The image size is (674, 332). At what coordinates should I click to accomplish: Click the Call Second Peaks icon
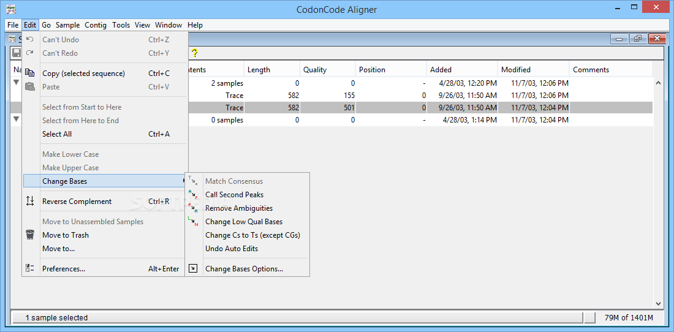pyautogui.click(x=193, y=195)
